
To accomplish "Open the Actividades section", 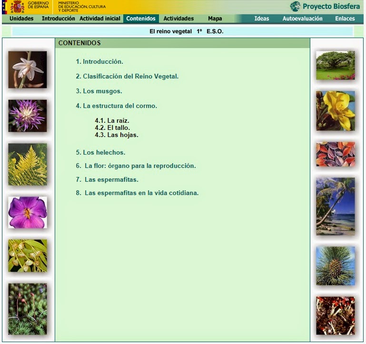I will (178, 19).
